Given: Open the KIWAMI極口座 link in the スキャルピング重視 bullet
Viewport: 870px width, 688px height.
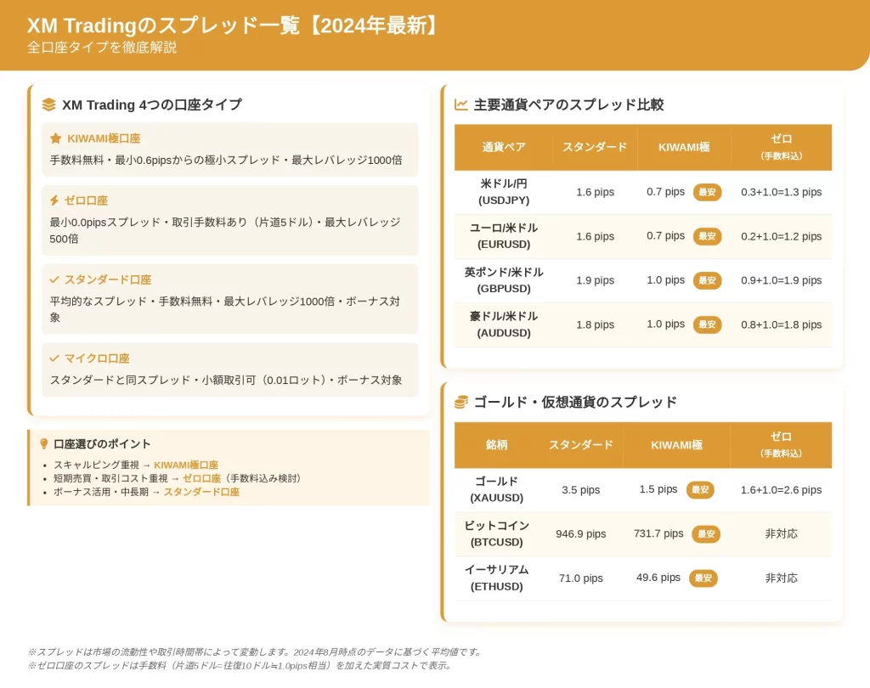Looking at the screenshot, I should [186, 465].
